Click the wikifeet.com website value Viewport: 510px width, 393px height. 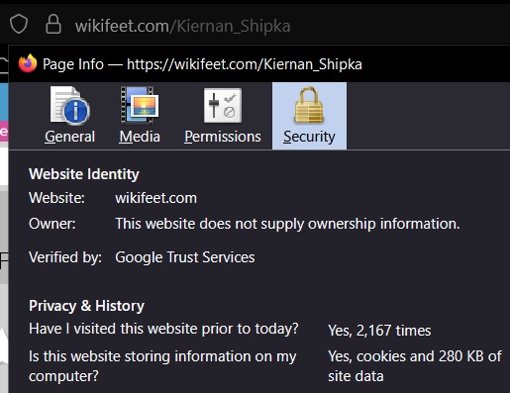[155, 198]
